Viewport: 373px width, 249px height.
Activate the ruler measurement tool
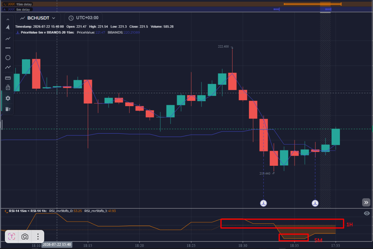coord(8,78)
